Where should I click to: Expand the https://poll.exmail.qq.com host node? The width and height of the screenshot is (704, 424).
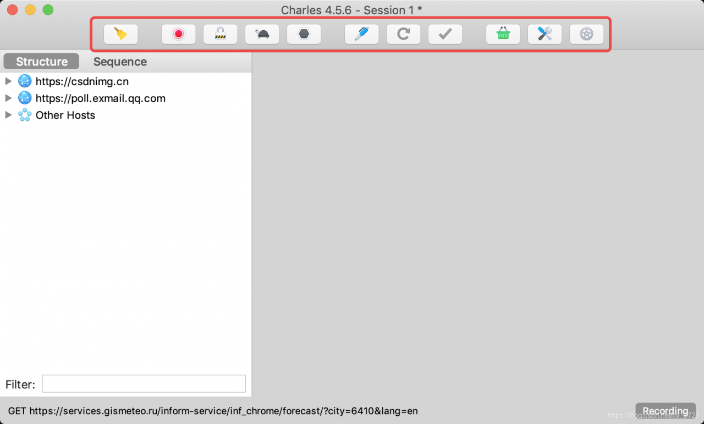point(8,98)
